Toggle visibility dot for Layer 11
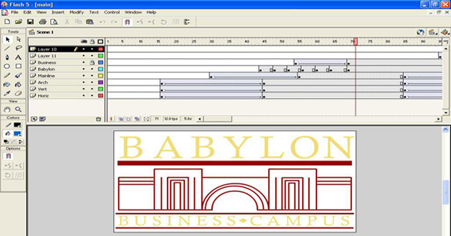451x236 pixels. pos(84,56)
